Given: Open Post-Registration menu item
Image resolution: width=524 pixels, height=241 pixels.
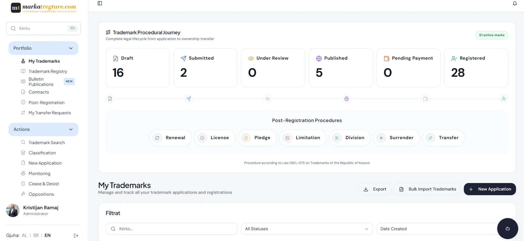Looking at the screenshot, I should [47, 103].
